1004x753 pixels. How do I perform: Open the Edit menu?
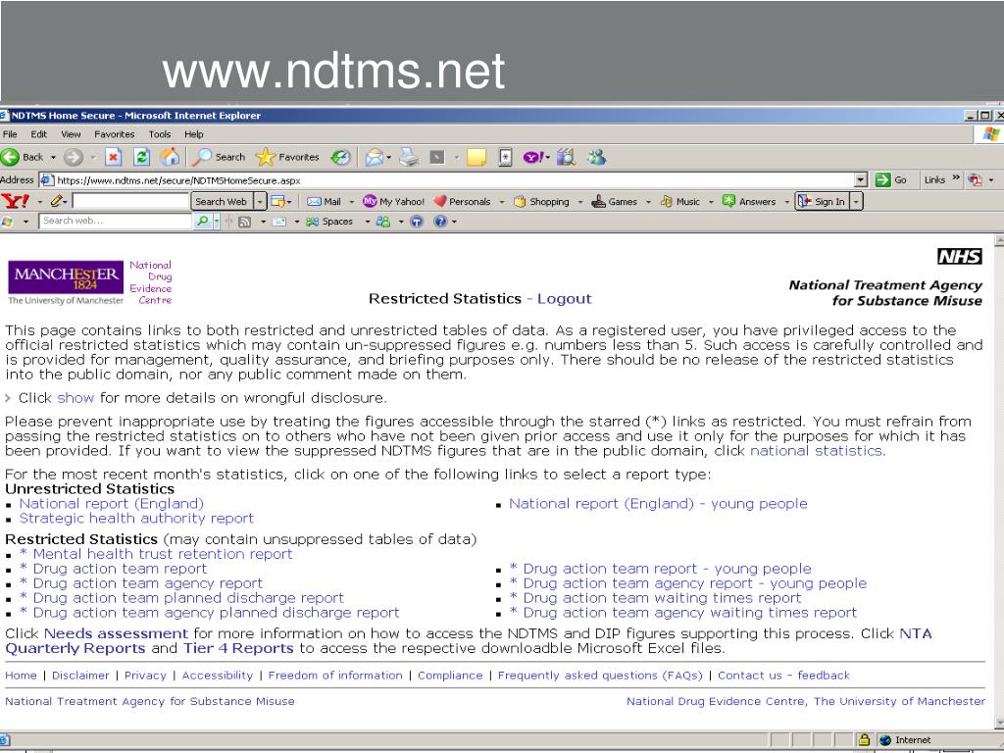tap(38, 134)
